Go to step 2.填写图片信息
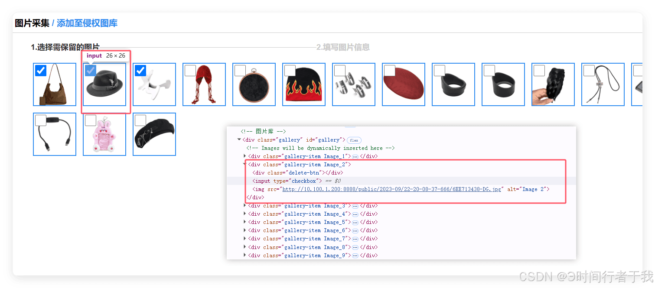 point(343,47)
